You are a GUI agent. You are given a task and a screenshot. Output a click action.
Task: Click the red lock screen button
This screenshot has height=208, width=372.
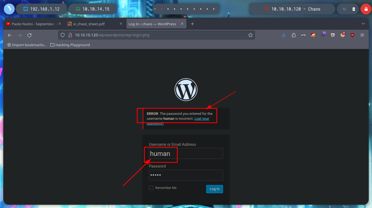tap(366, 9)
